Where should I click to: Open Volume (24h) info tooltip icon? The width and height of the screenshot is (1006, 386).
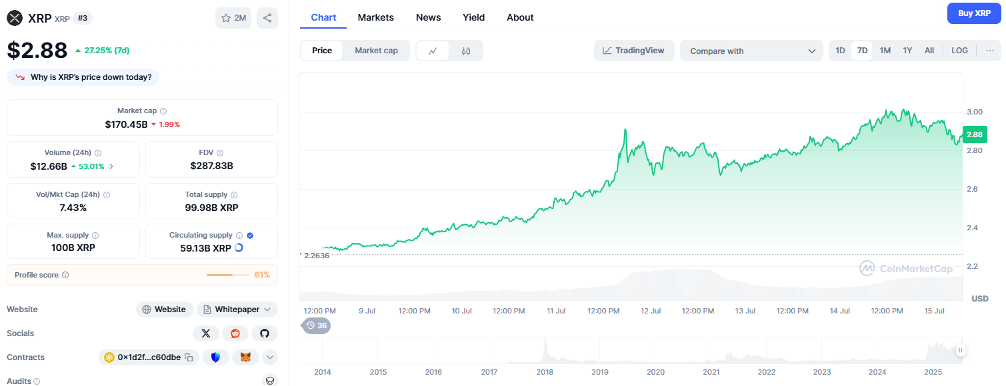[x=98, y=153]
